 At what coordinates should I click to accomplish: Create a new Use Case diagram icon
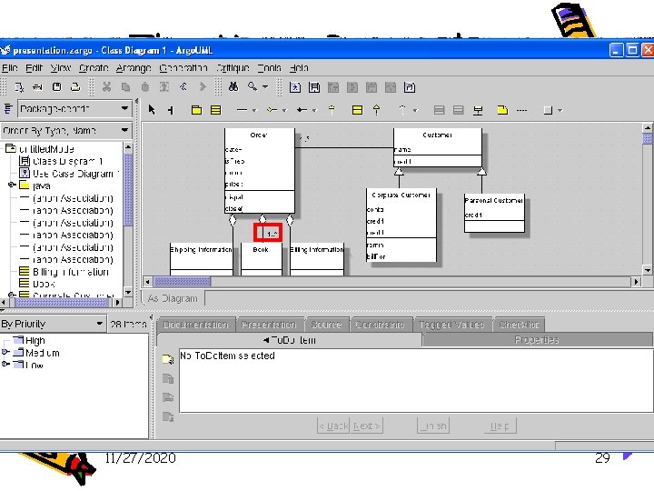(x=295, y=87)
